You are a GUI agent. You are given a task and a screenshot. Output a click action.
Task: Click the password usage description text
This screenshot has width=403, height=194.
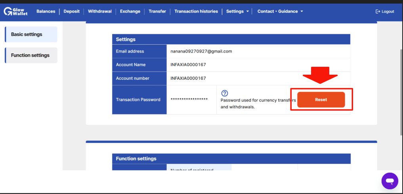pyautogui.click(x=258, y=104)
